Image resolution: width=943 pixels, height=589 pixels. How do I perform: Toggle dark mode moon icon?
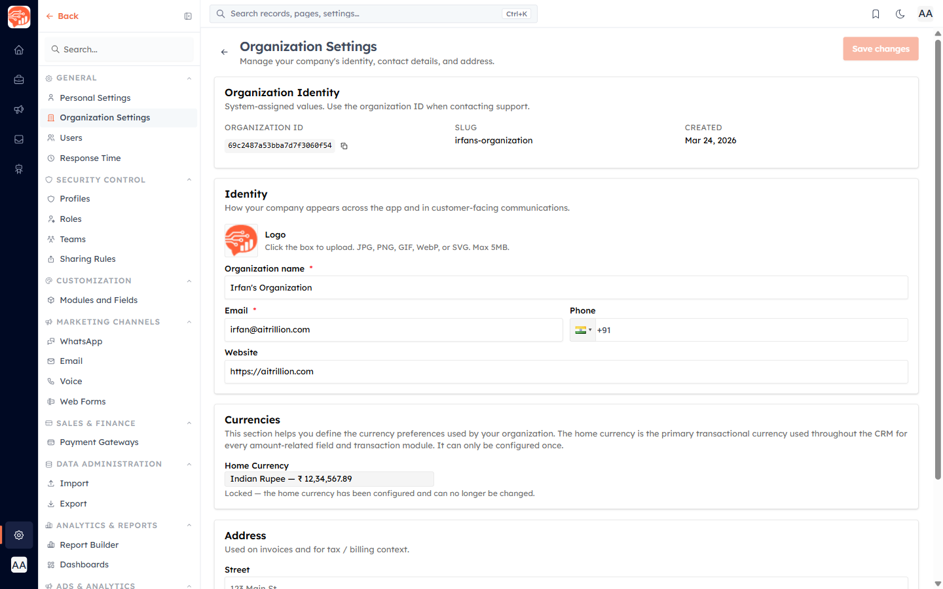[x=900, y=14]
